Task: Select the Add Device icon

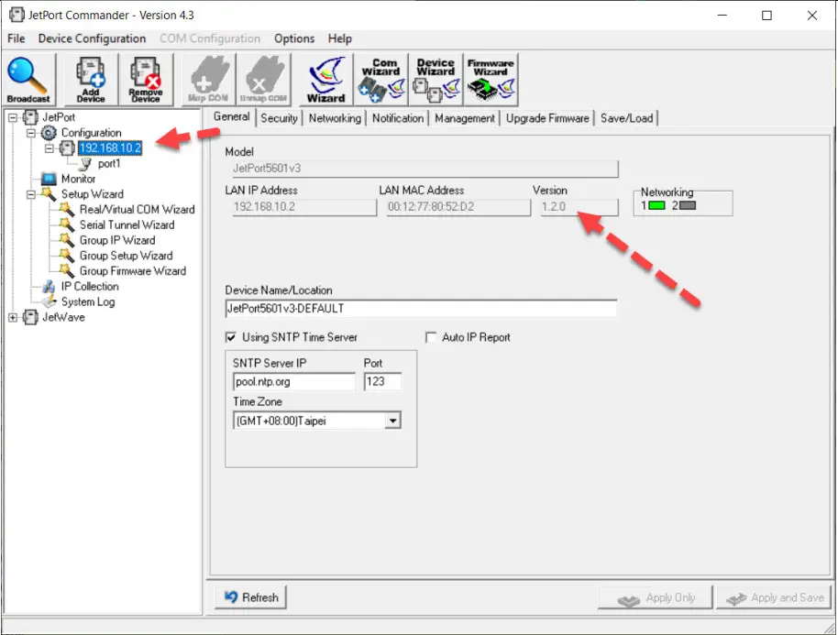Action: (x=90, y=78)
